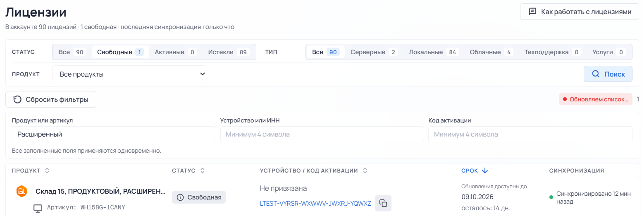Click the Поиск button
The height and width of the screenshot is (216, 642).
(608, 74)
